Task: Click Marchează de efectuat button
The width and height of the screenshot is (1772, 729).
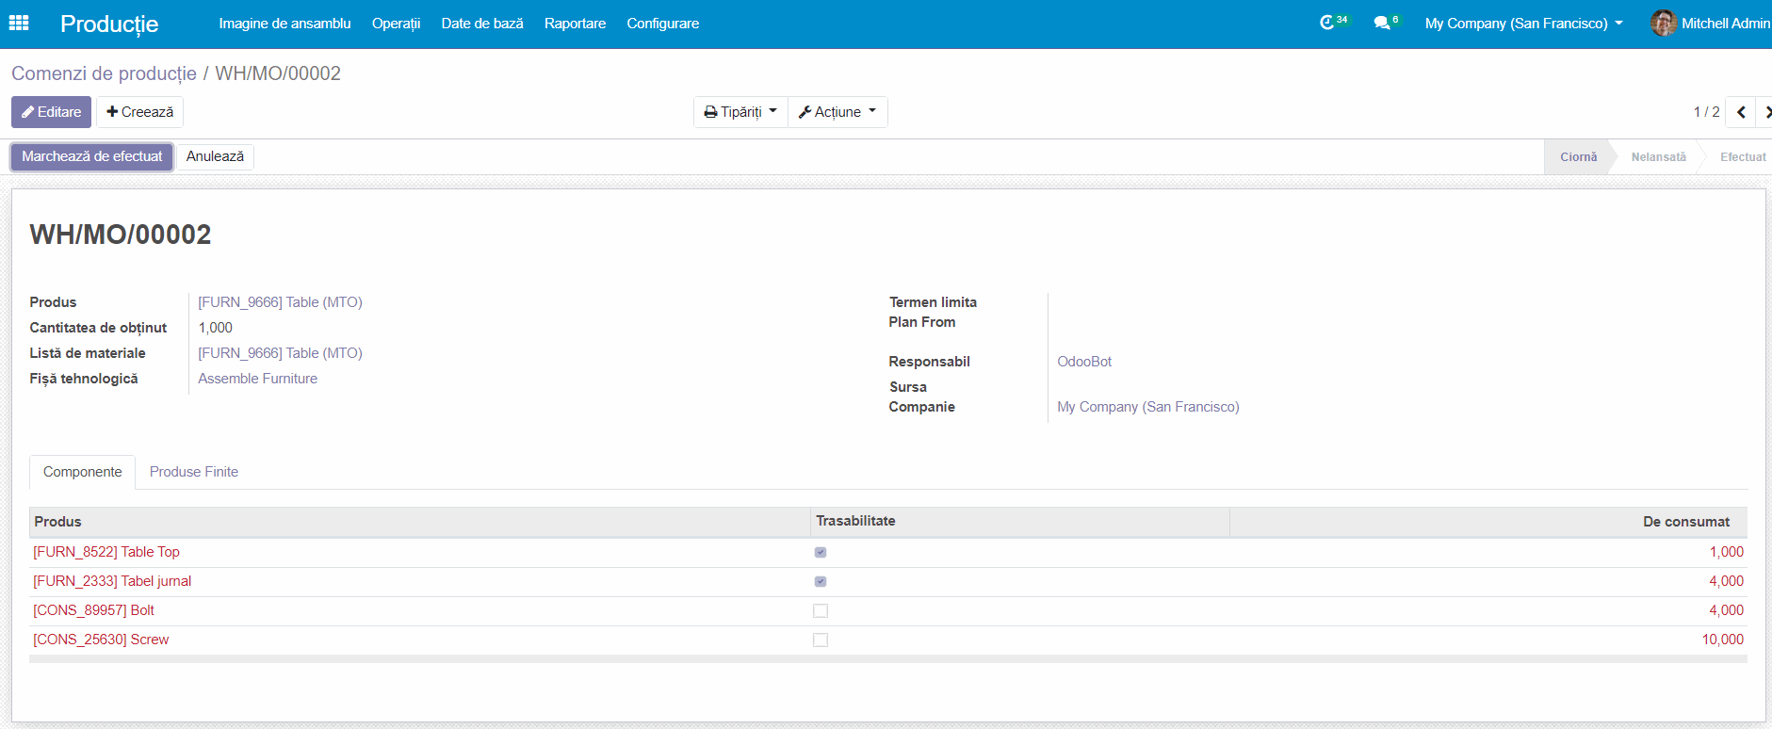Action: click(92, 156)
